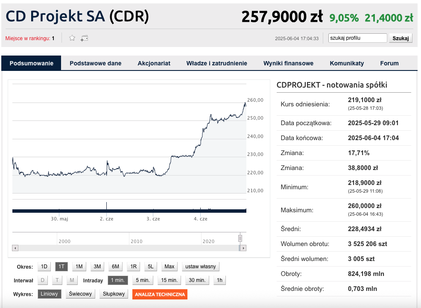Click the 9,05% change percentage
This screenshot has width=421, height=308.
pos(344,18)
